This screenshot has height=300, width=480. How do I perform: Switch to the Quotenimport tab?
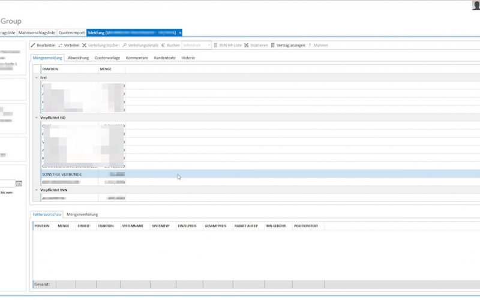pyautogui.click(x=71, y=32)
